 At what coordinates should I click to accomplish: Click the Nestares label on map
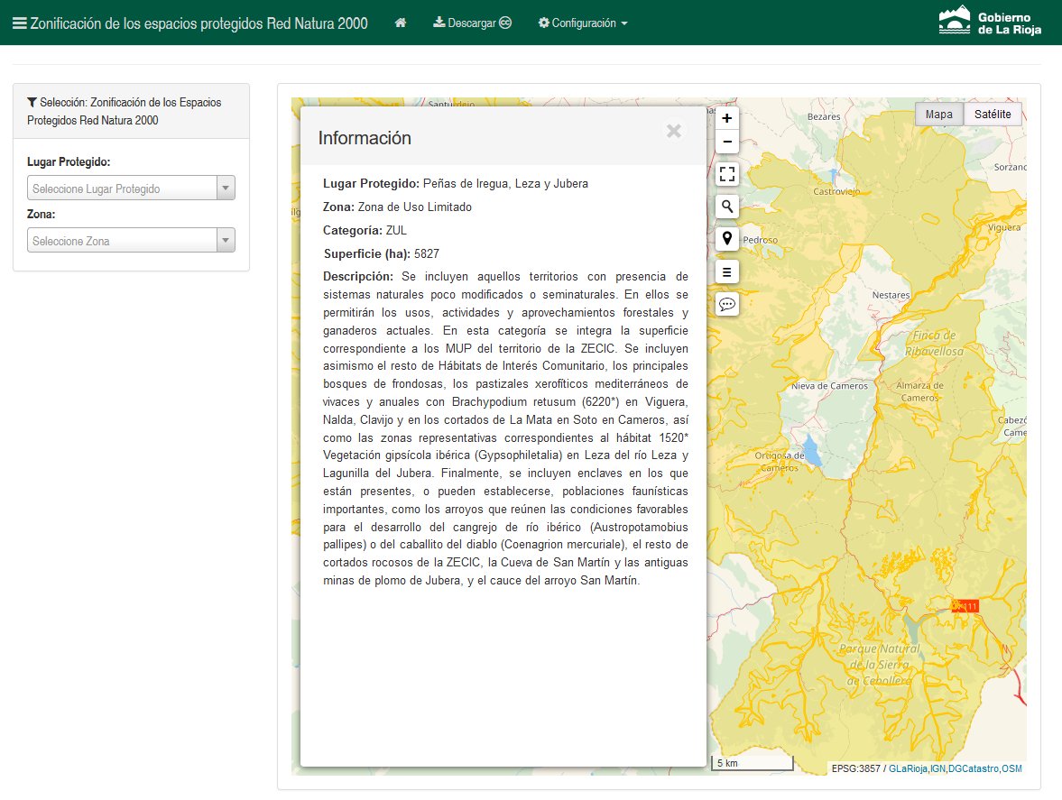(891, 295)
